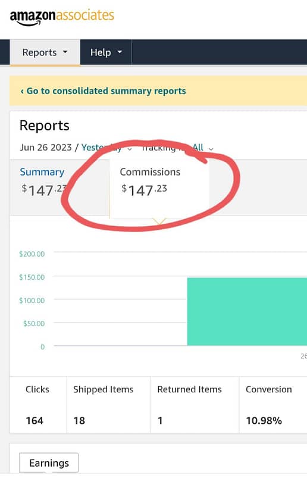Click the $200.00 axis label
Image resolution: width=307 pixels, height=481 pixels.
32,254
